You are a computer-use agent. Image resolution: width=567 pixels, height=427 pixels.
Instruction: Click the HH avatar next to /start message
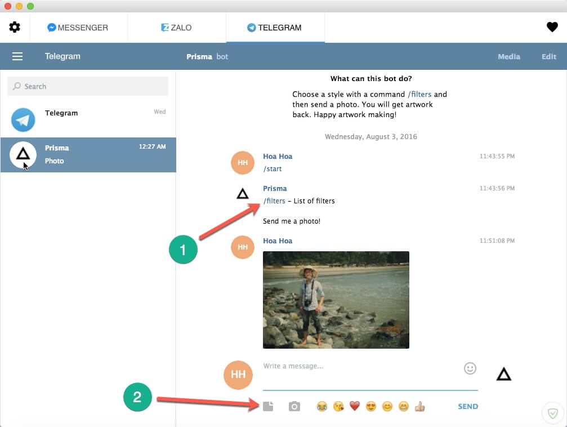(242, 162)
